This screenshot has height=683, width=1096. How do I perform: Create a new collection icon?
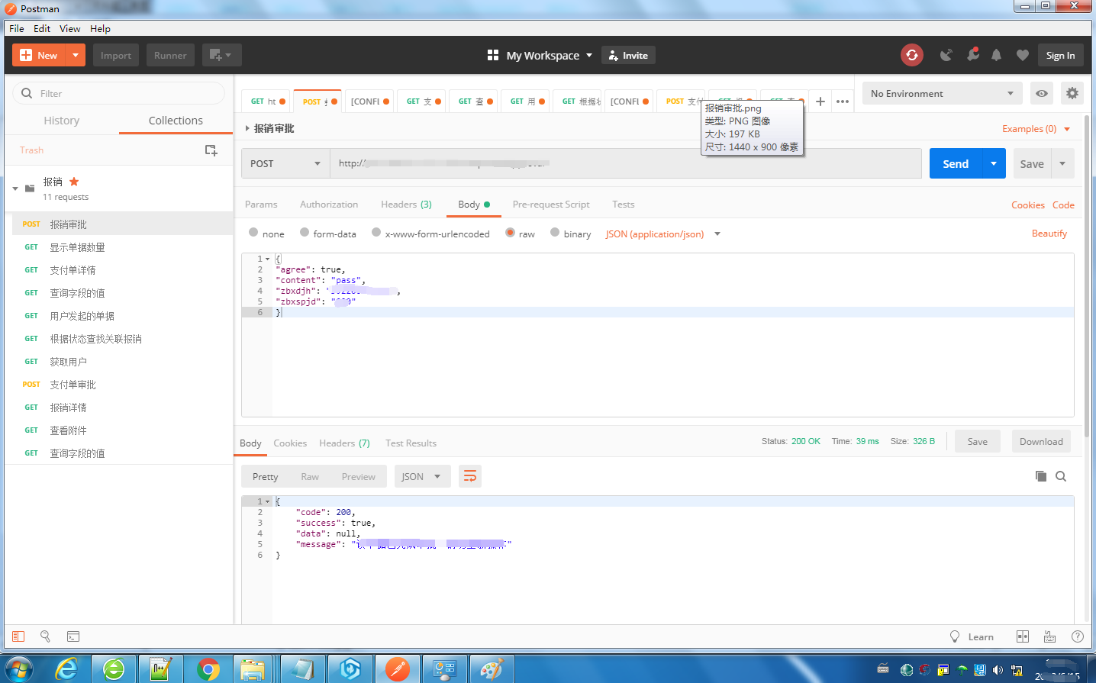211,150
